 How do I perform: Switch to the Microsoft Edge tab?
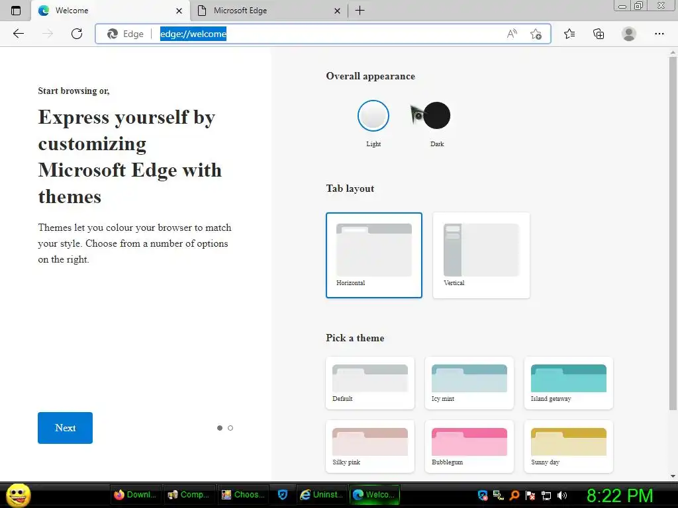pos(269,11)
